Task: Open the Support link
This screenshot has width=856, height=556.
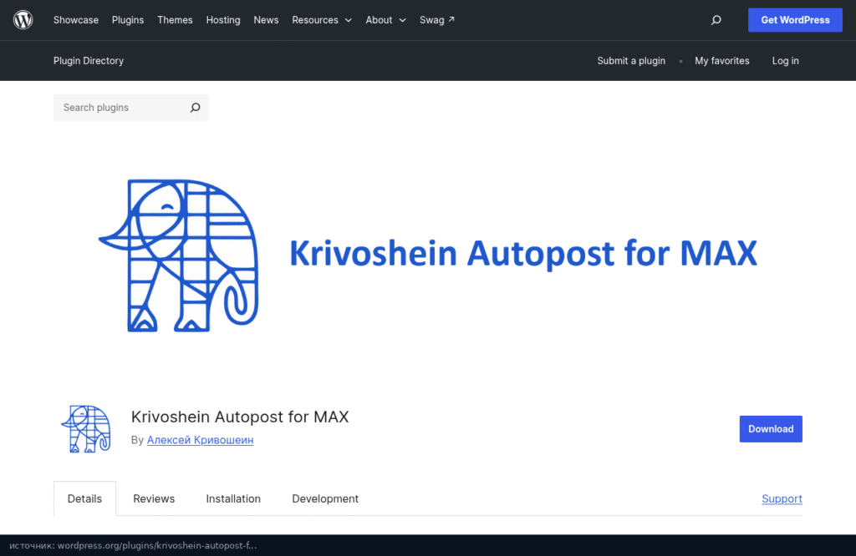Action: [782, 498]
